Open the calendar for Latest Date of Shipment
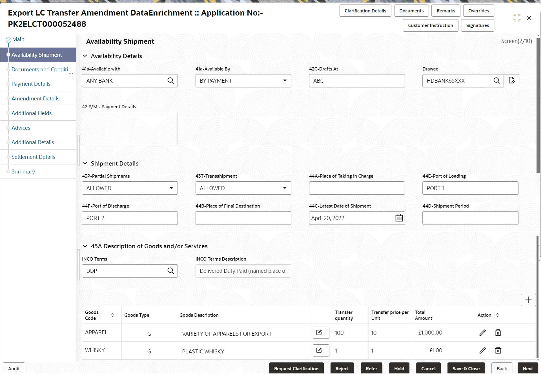This screenshot has height=374, width=541. (x=399, y=218)
